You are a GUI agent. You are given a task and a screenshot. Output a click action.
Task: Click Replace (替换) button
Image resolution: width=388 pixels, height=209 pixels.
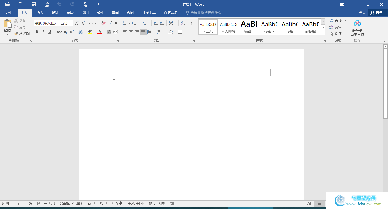coord(336,27)
